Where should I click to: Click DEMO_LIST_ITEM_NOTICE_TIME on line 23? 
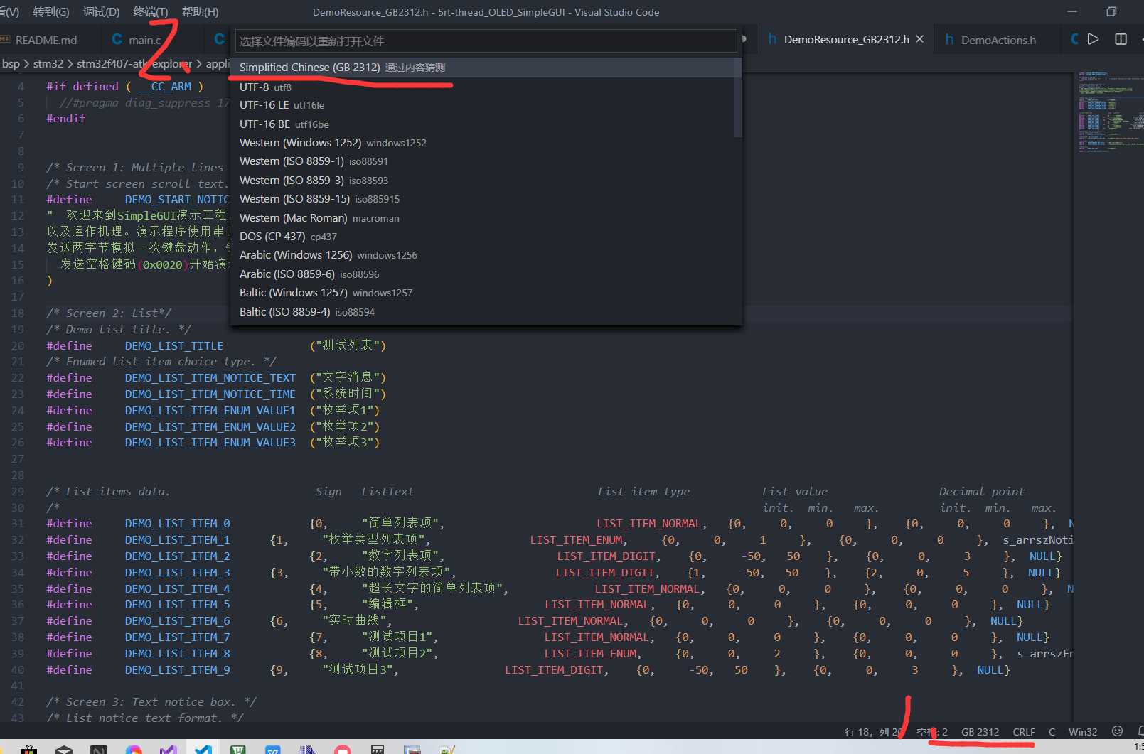pyautogui.click(x=210, y=394)
